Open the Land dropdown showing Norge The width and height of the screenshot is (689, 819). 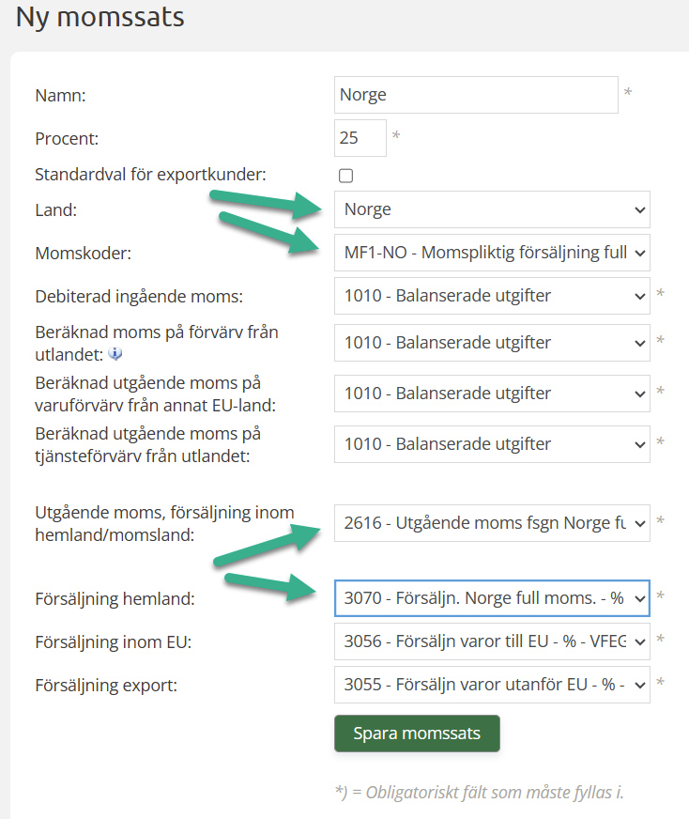pyautogui.click(x=491, y=209)
